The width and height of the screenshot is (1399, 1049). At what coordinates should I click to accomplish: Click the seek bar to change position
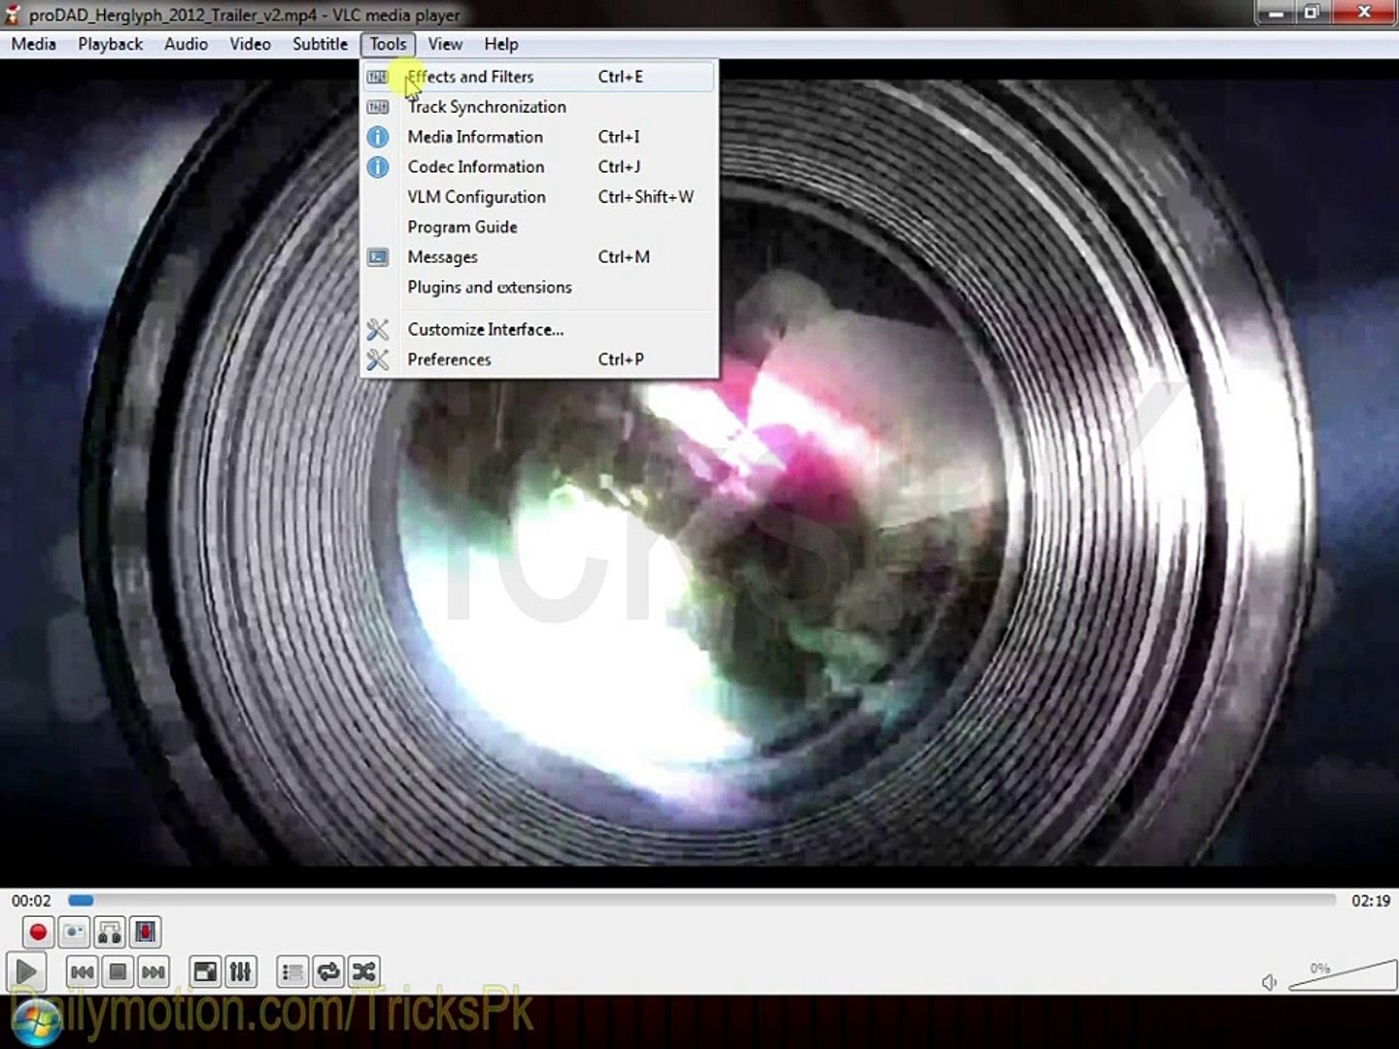pos(701,900)
